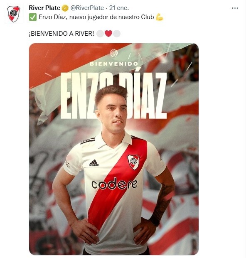
Task: Open River Plate profile avatar
Action: pyautogui.click(x=13, y=14)
